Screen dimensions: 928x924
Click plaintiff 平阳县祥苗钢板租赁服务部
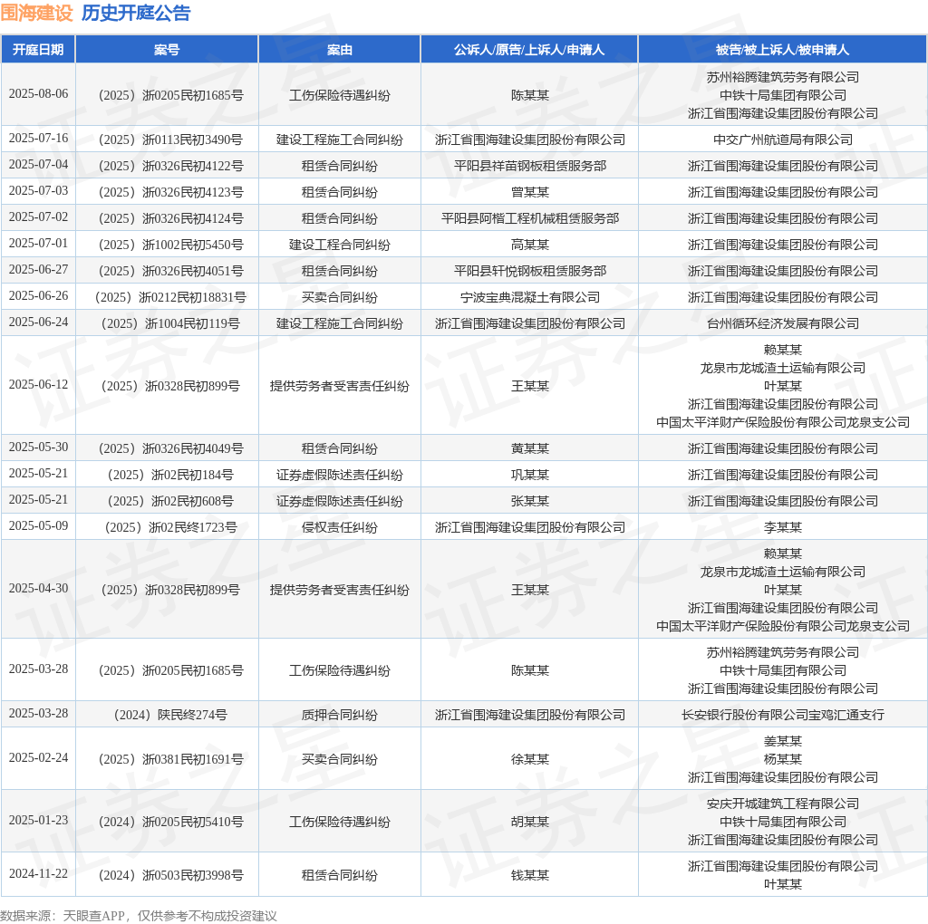529,166
